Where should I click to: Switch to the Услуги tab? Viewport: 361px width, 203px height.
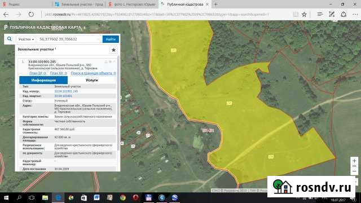coord(91,80)
